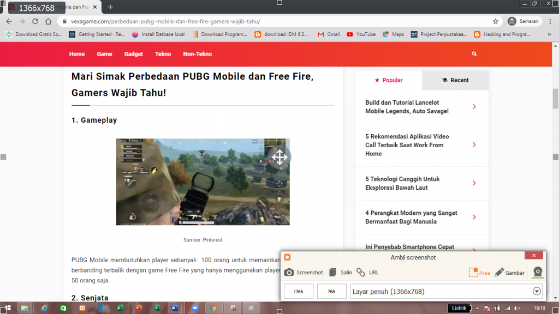Click the 1366 width input field
Screen dimensions: 559x314
[298, 291]
